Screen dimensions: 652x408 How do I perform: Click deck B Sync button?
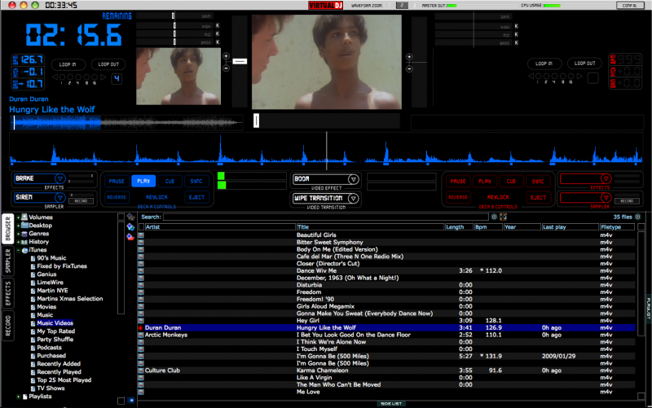pyautogui.click(x=538, y=181)
